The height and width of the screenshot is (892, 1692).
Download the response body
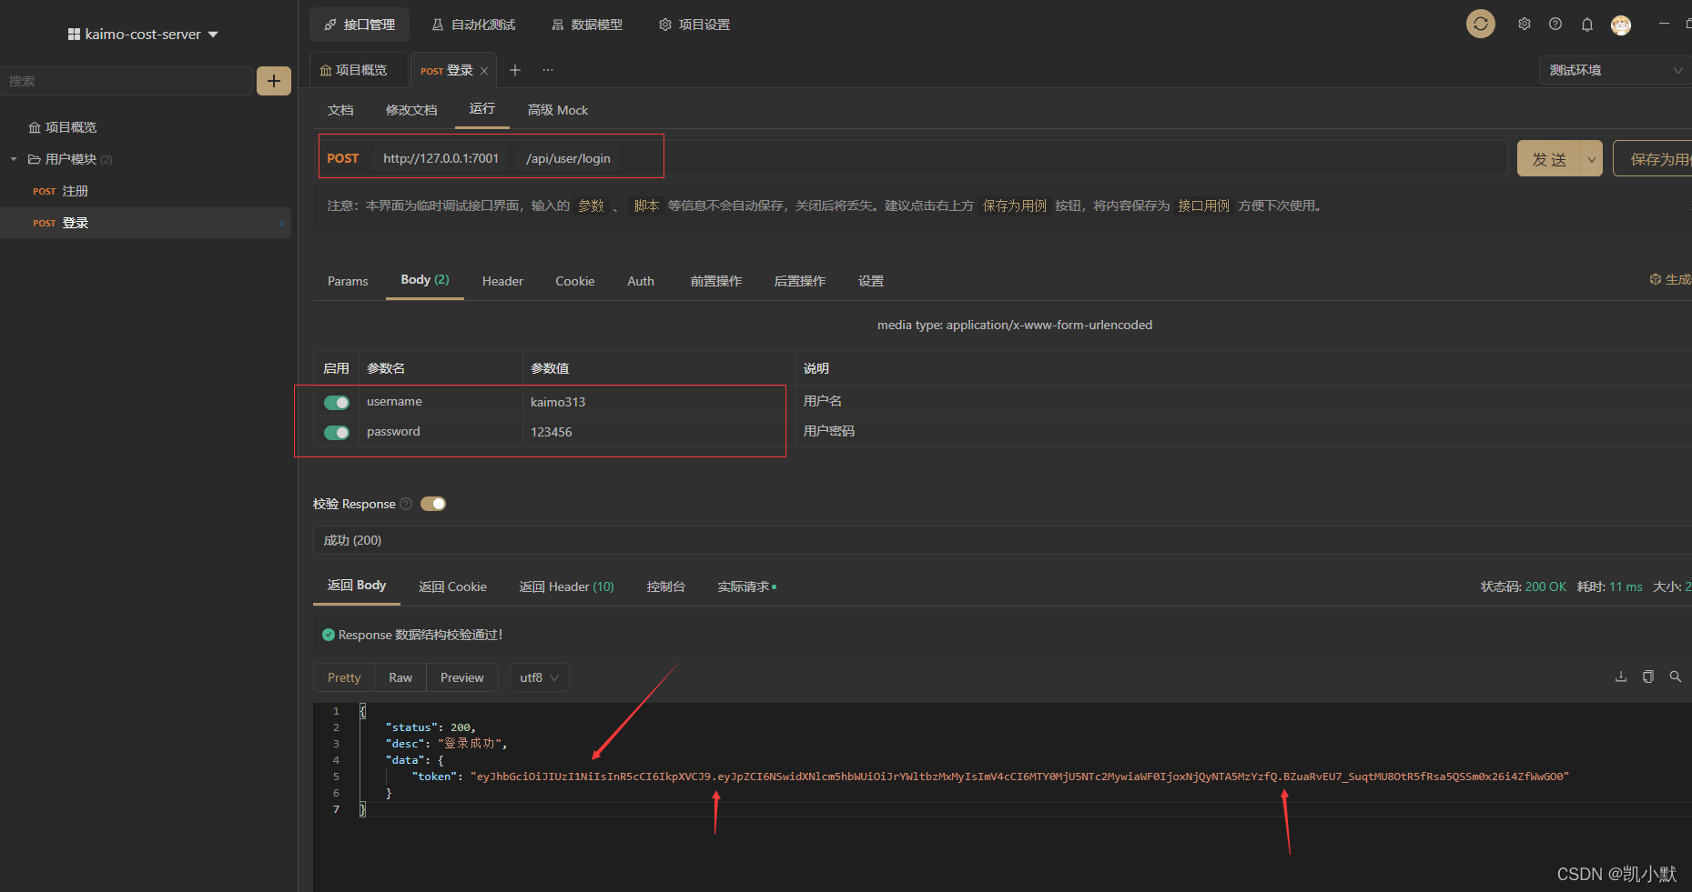pyautogui.click(x=1620, y=677)
